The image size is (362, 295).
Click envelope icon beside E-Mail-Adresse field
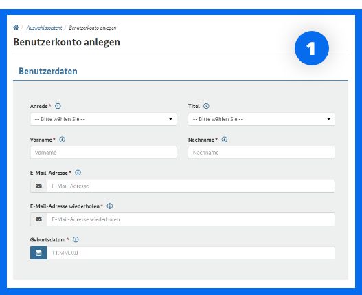[x=38, y=186]
